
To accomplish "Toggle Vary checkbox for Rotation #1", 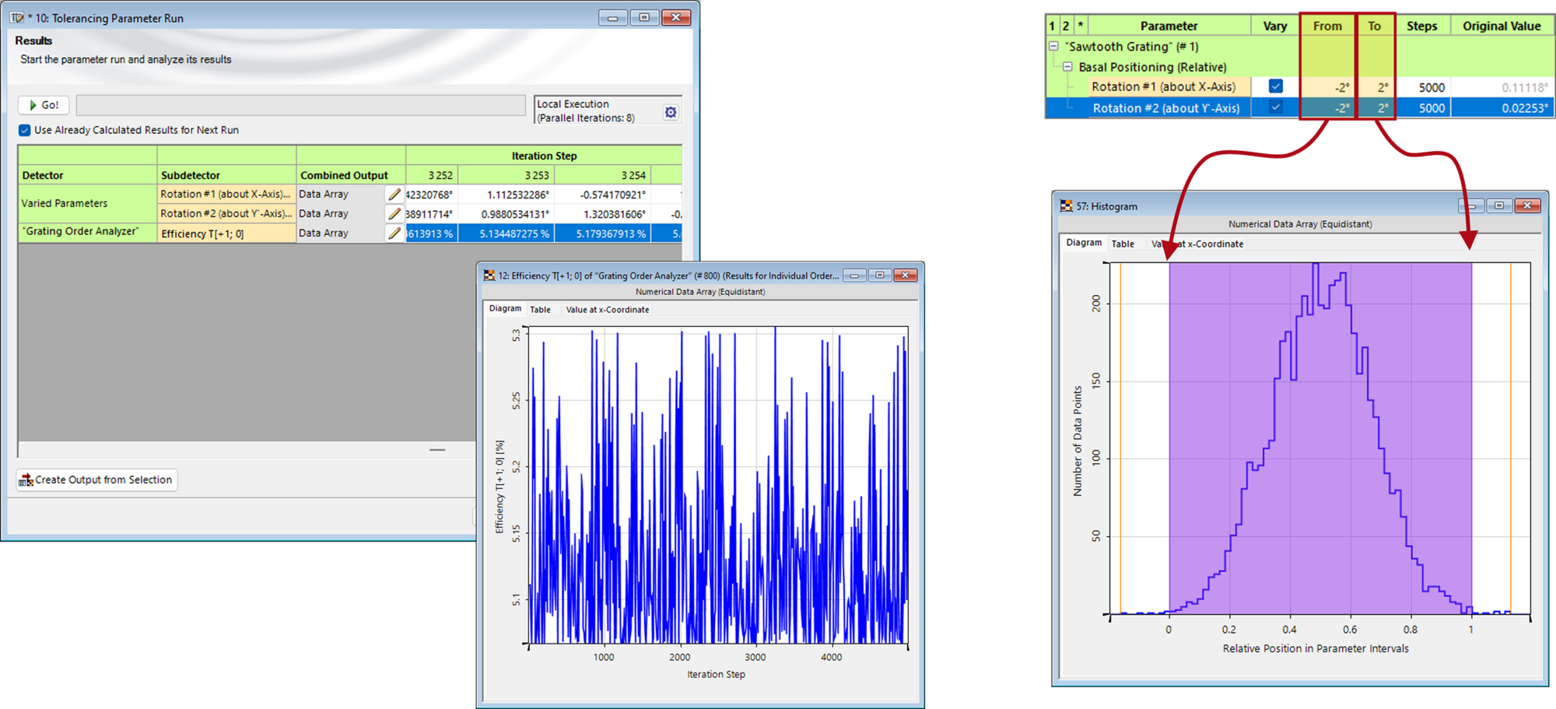I will [1274, 86].
